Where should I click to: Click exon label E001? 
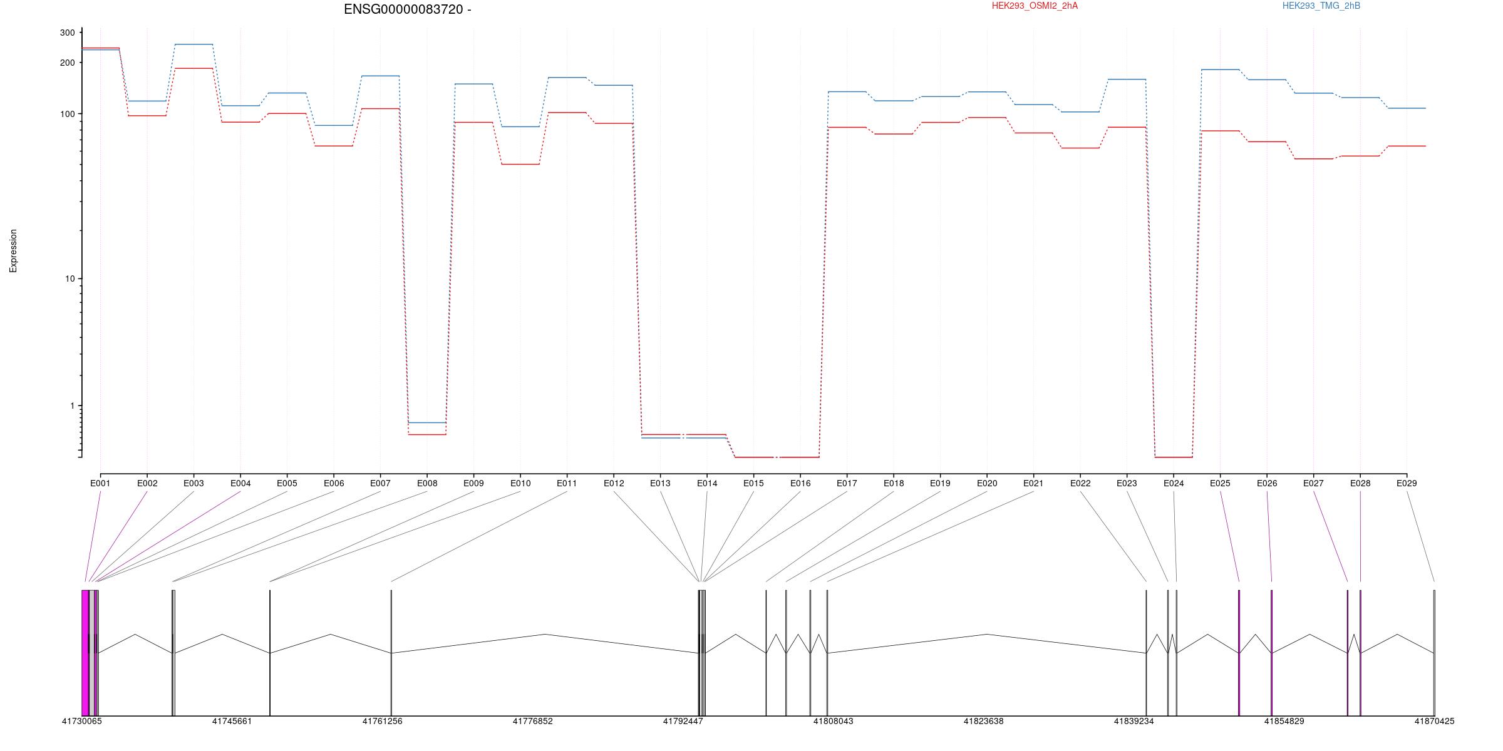(100, 483)
